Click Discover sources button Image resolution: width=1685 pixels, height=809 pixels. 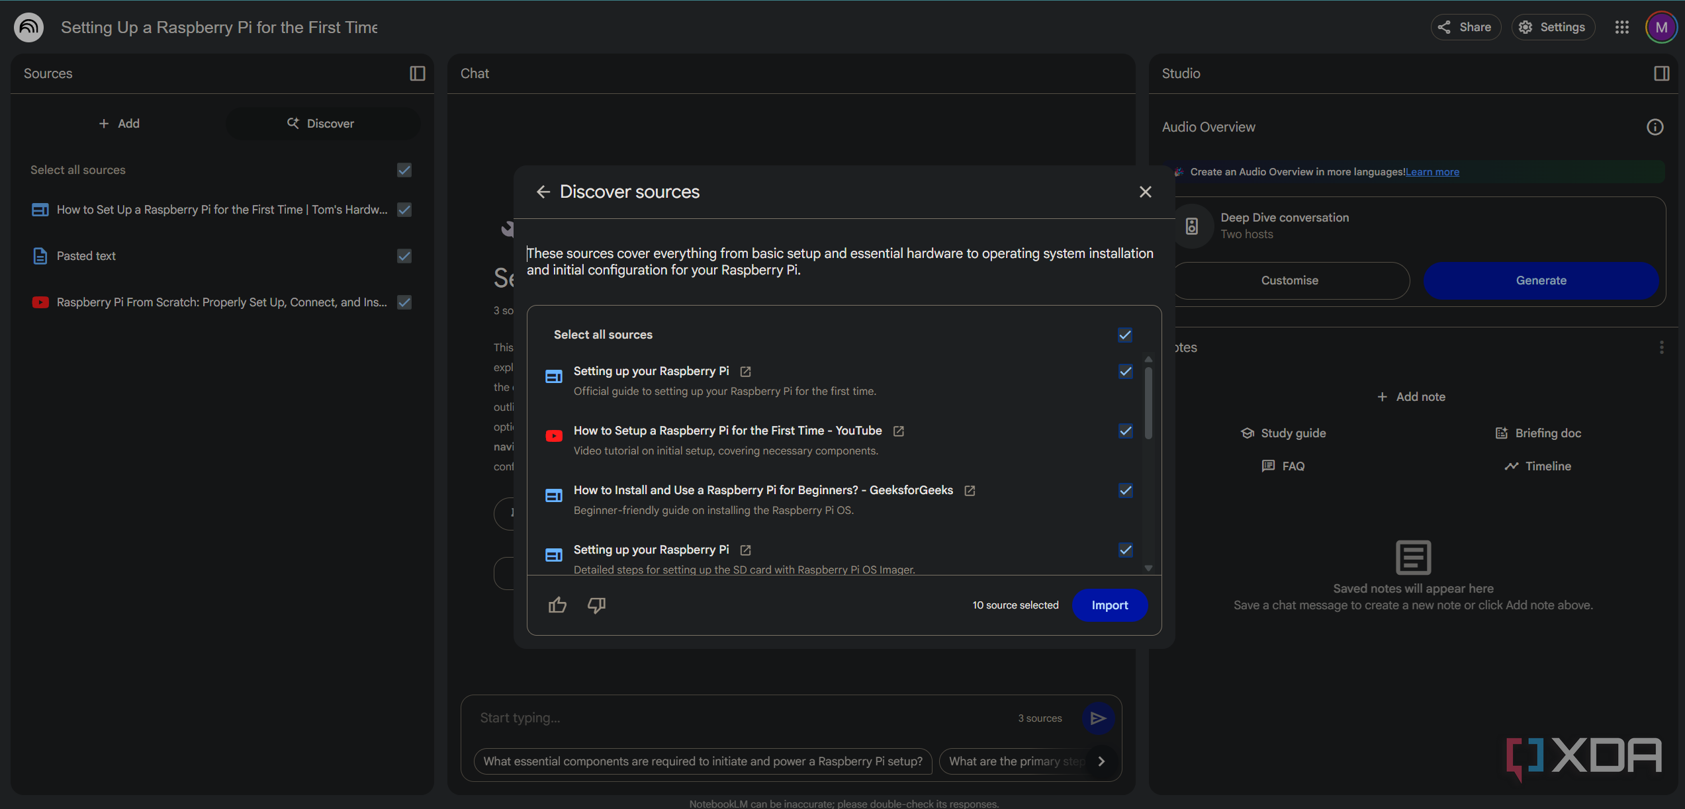coord(322,124)
